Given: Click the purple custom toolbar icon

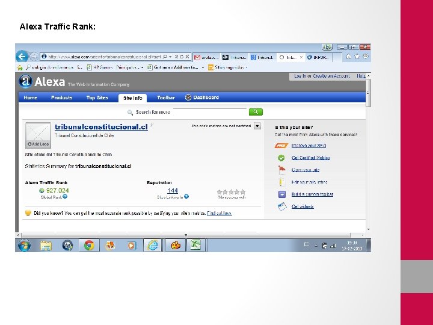Looking at the screenshot, I should click(x=281, y=194).
